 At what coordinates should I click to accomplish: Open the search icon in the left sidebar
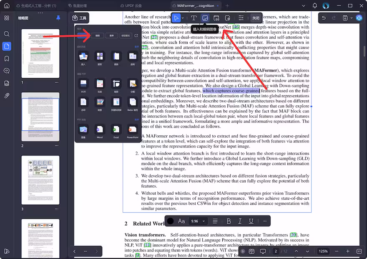tap(6, 34)
